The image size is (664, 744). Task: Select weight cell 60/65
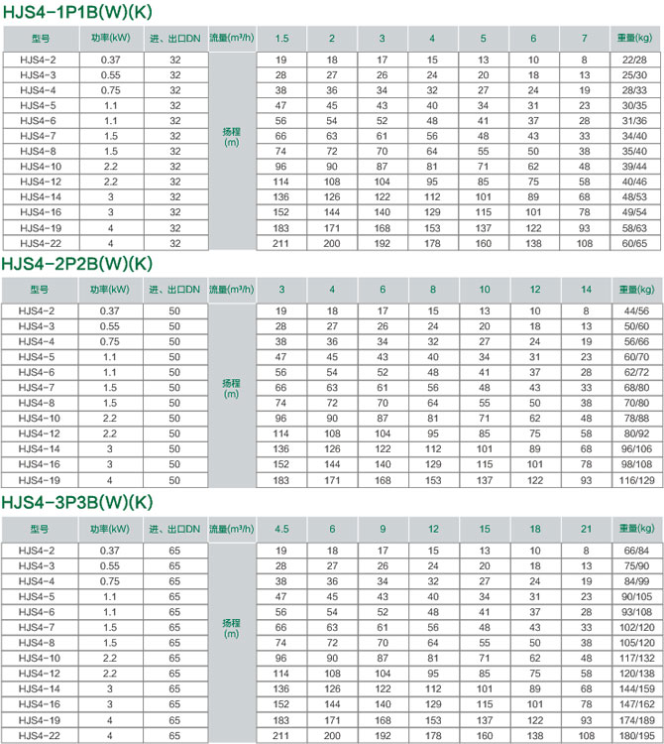(x=634, y=243)
